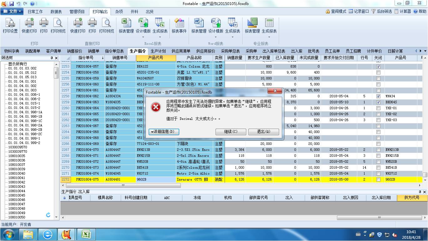Image resolution: width=428 pixels, height=241 pixels.
Task: Open dropdown arrow under Excel 生成报表
Action: [160, 37]
